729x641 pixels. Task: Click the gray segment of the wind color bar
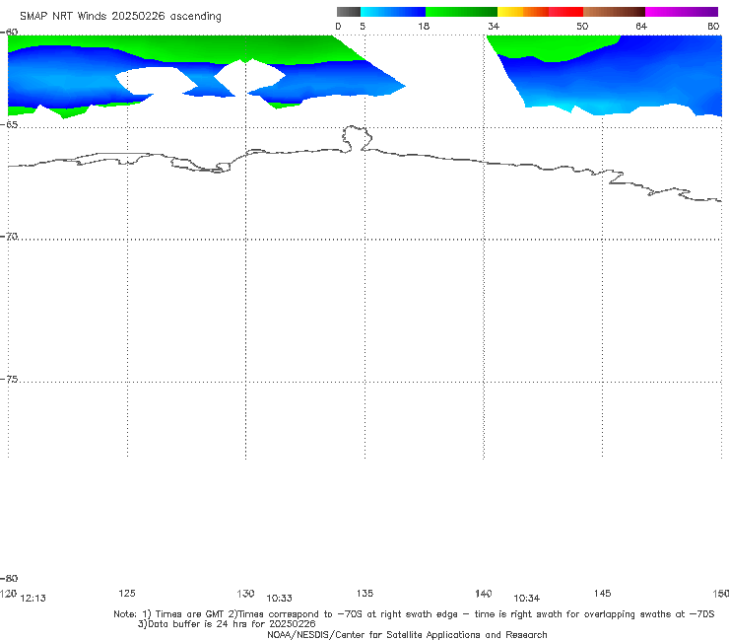(x=348, y=12)
